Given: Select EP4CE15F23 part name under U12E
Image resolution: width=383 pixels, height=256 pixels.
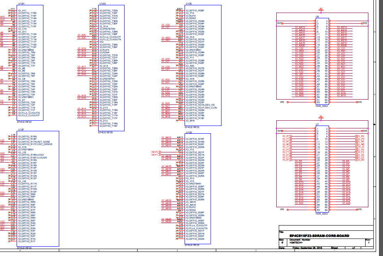Looking at the screenshot, I should coord(192,127).
